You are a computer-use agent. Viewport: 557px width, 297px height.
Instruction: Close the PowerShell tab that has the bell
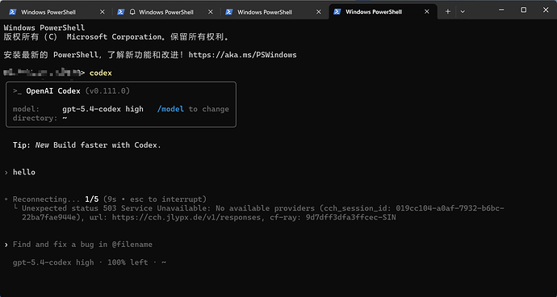click(211, 12)
